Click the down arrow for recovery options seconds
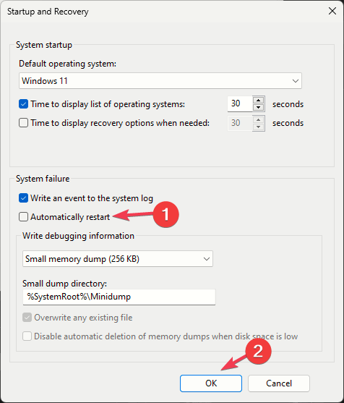The width and height of the screenshot is (344, 403). (259, 127)
